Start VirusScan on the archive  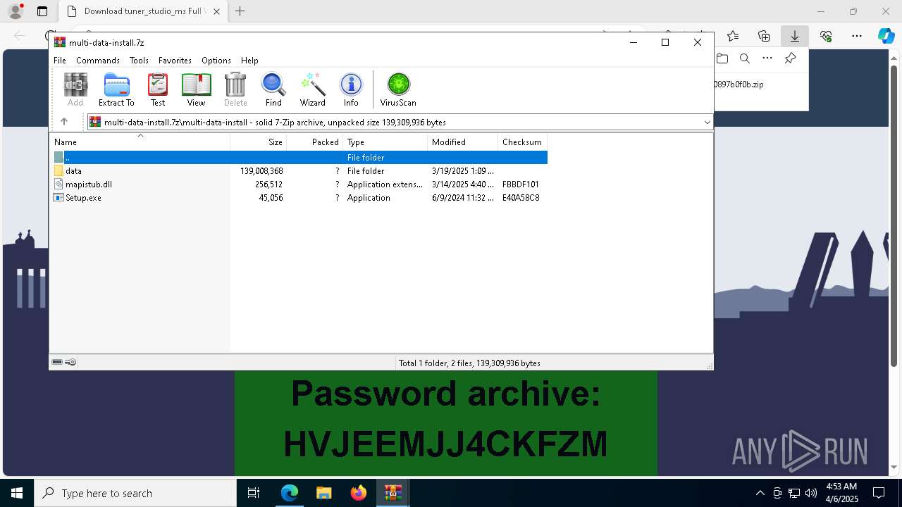coord(398,89)
